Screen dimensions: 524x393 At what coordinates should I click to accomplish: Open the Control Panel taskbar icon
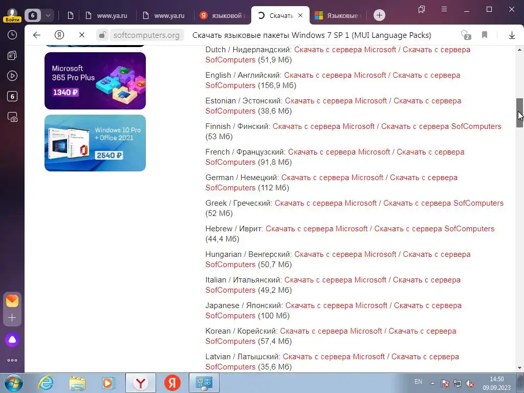(204, 383)
